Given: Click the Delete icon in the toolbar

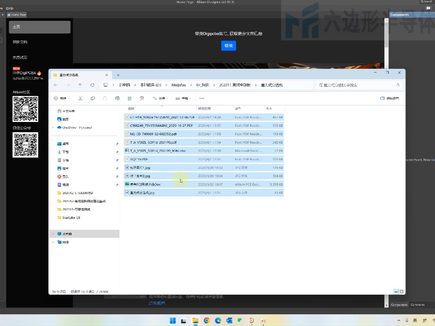Looking at the screenshot, I should coord(142,98).
